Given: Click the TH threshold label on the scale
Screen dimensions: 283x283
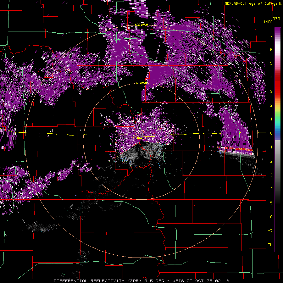Looking at the screenshot, I should (x=270, y=245).
